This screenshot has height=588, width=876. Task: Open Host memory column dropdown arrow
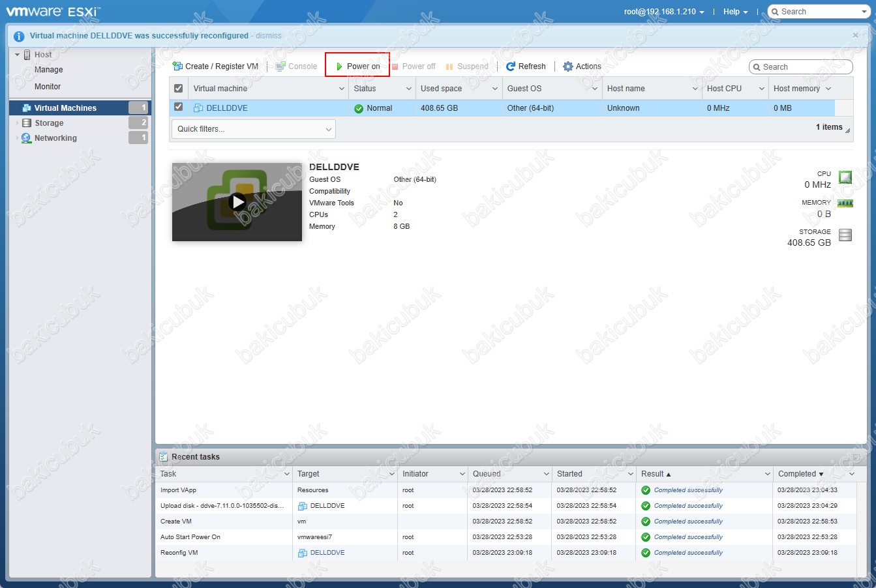point(828,89)
